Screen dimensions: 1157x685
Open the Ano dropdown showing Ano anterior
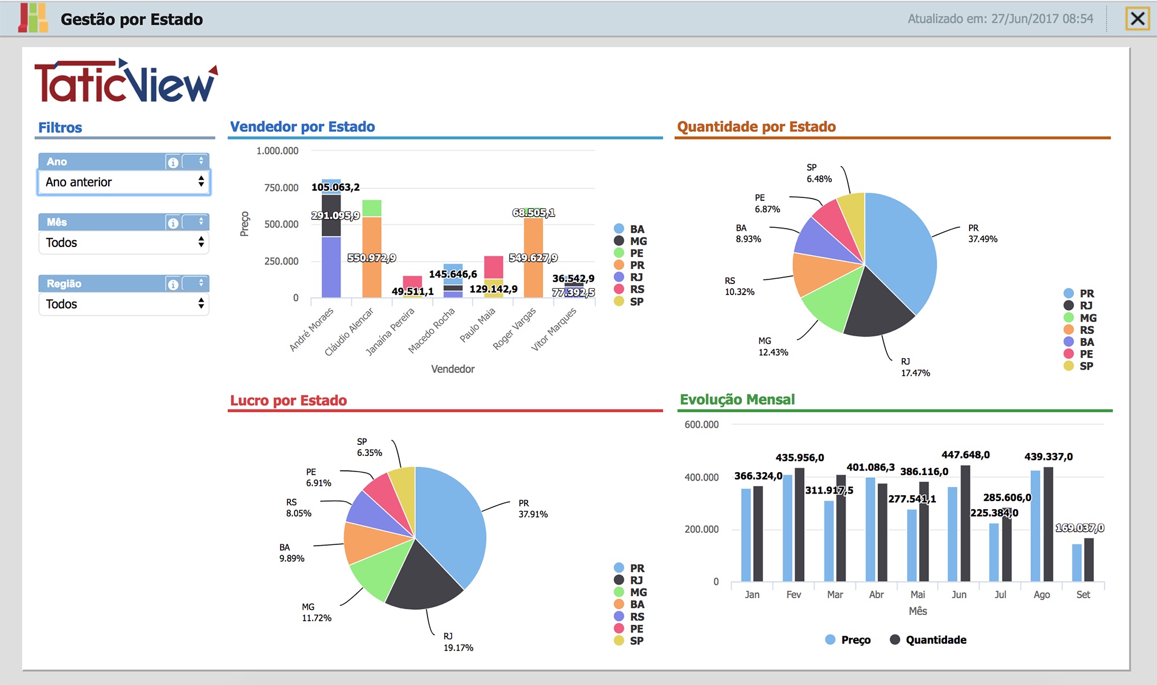[124, 182]
